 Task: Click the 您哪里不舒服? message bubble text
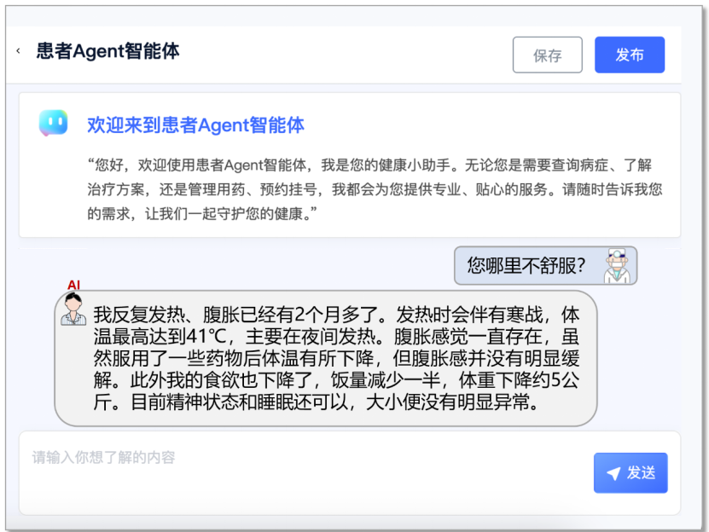coord(526,266)
